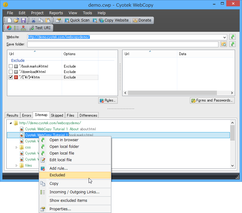Check the download html rule checkbox
Viewport: 242px width, 213px height.
click(11, 72)
